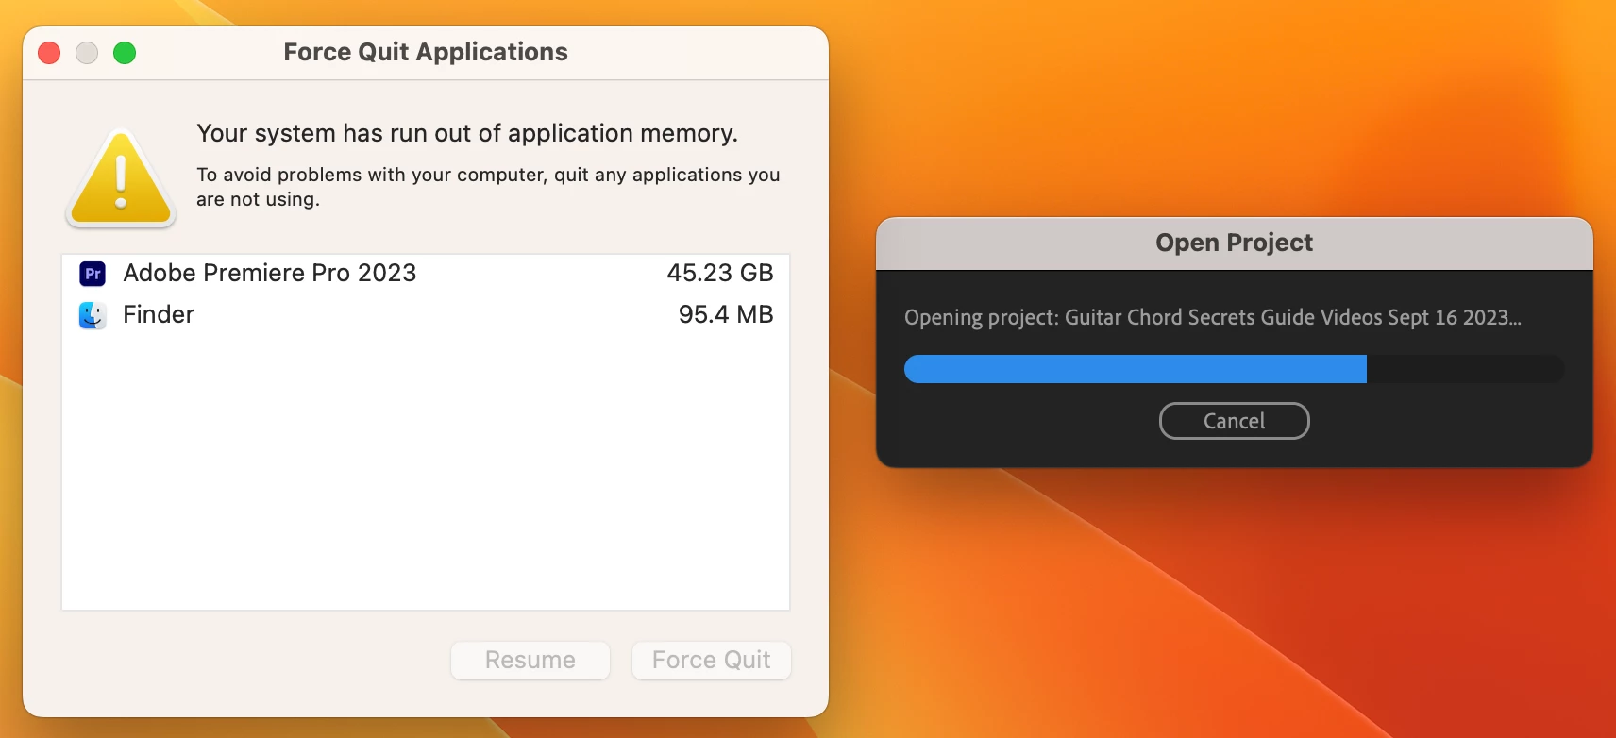Click the yellow warning triangle icon
1616x738 pixels.
(121, 177)
